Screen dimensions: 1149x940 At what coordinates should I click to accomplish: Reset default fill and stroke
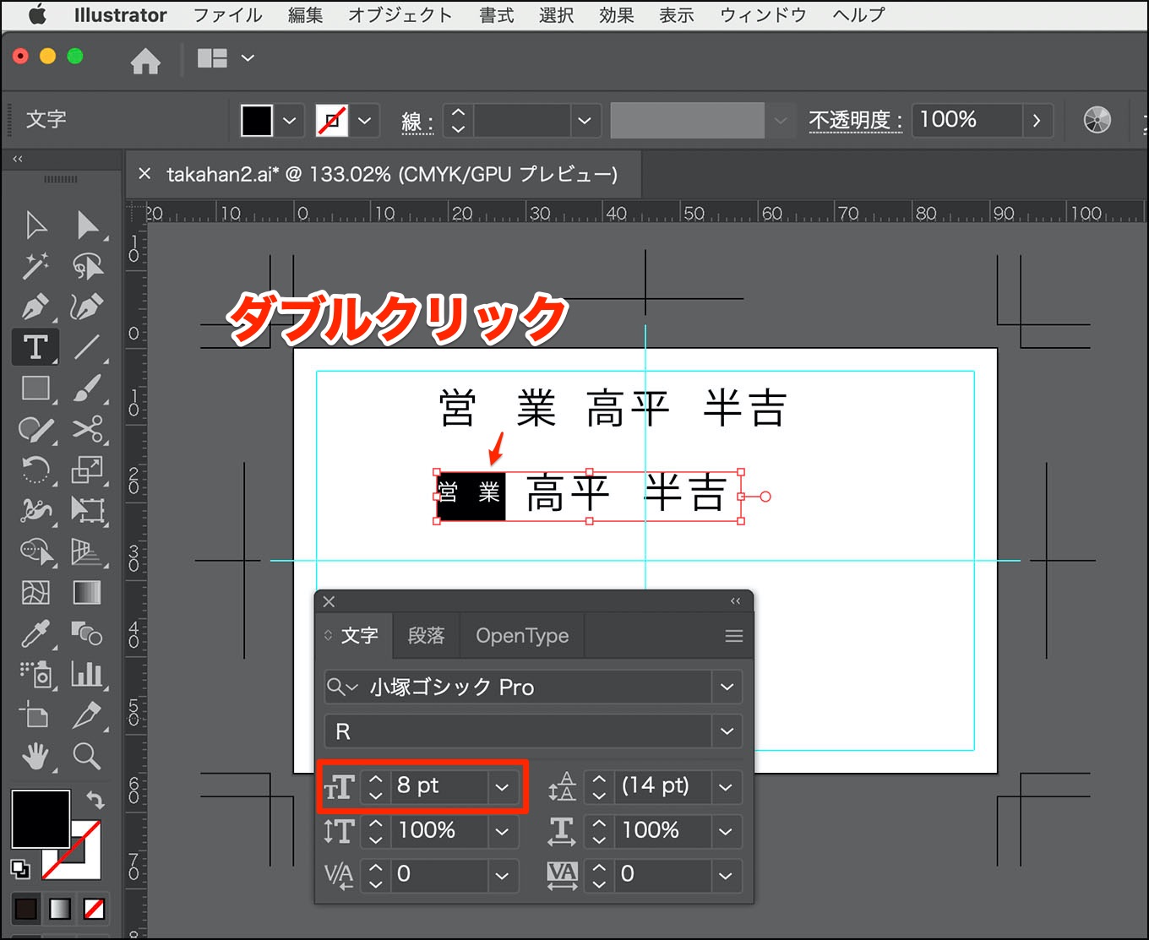[x=19, y=869]
